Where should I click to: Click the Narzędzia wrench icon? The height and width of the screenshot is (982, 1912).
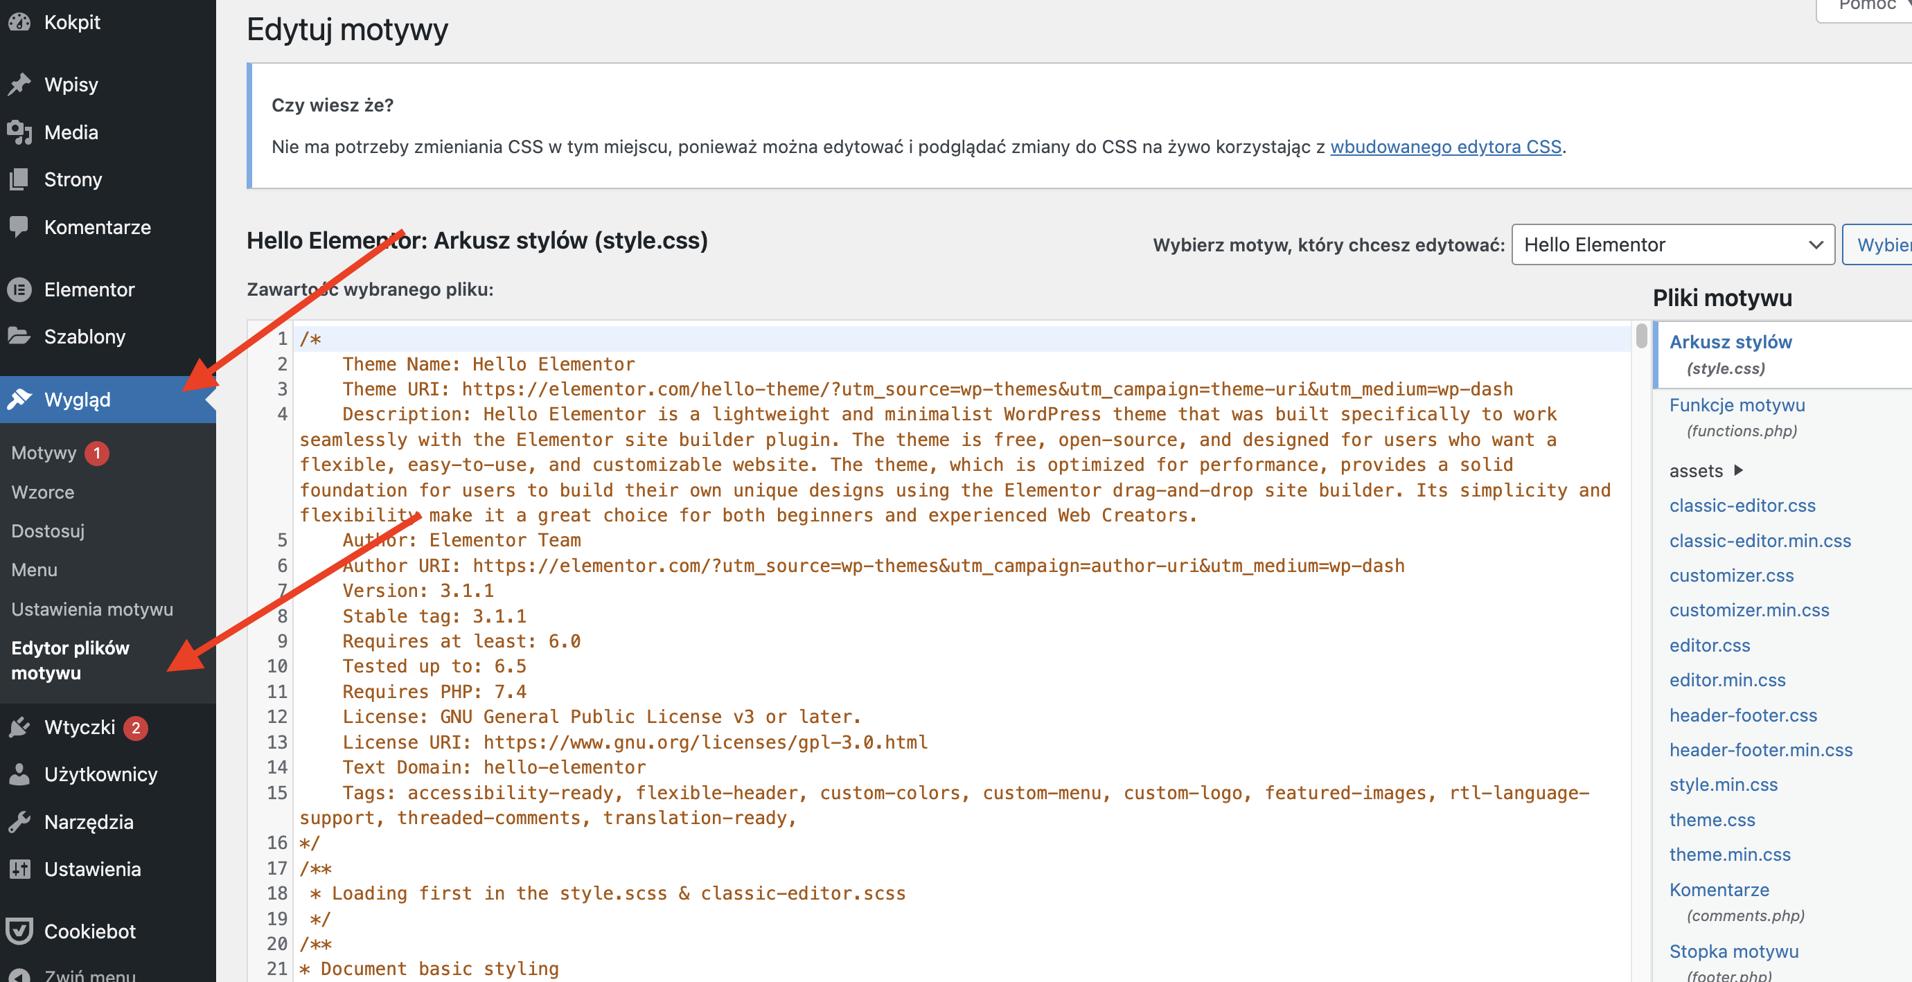point(19,823)
